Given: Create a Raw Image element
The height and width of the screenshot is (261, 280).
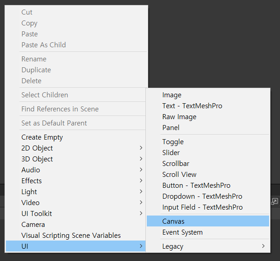Looking at the screenshot, I should coord(208,117).
